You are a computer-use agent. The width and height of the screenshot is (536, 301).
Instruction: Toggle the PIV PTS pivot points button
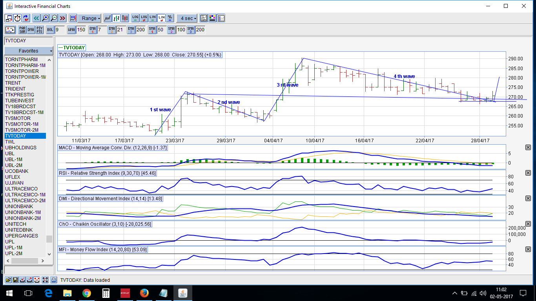tap(40, 30)
